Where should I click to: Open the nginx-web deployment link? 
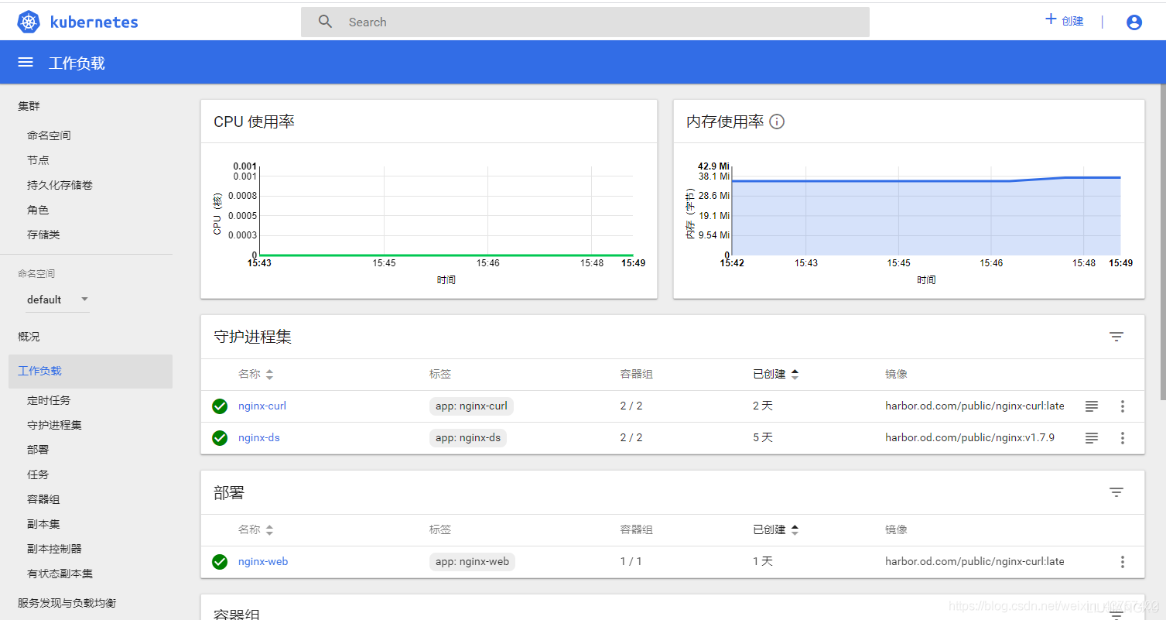[x=263, y=561]
